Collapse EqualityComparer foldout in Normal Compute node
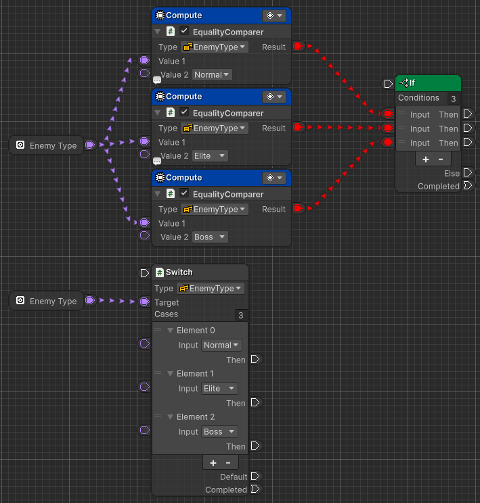The width and height of the screenshot is (480, 503). tap(158, 32)
